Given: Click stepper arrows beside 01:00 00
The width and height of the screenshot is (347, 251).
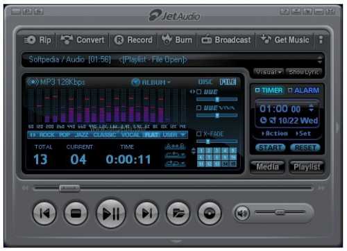Looking at the screenshot, I should click(x=311, y=108).
